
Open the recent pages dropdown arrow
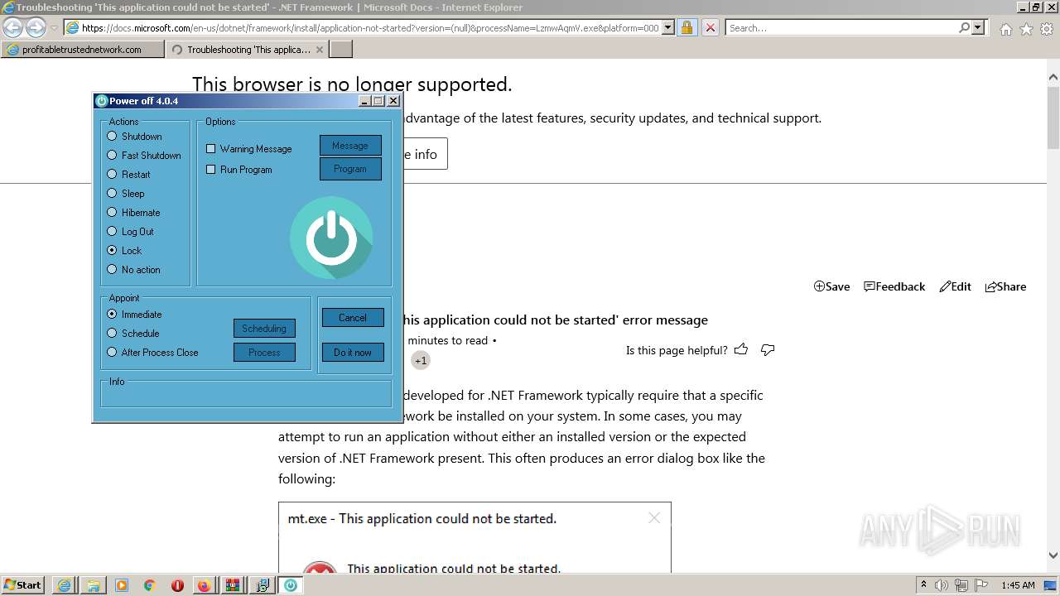pyautogui.click(x=55, y=27)
